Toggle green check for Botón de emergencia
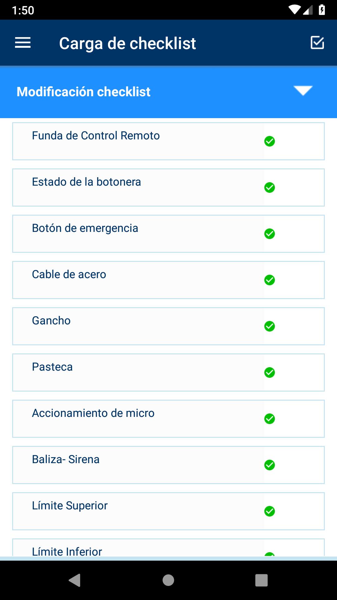 (x=270, y=234)
